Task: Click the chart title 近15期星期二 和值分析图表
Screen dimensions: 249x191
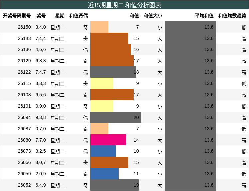Action: coord(124,5)
